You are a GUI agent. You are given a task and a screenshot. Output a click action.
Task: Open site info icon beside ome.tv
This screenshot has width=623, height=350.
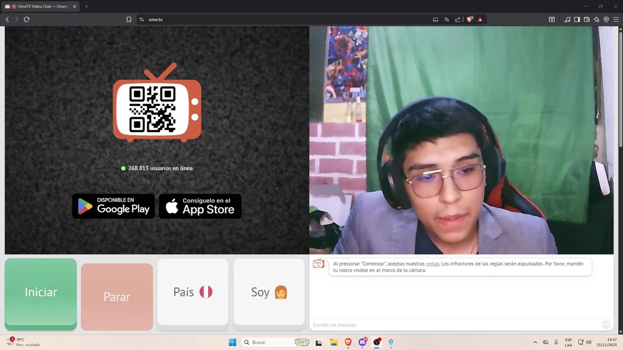pyautogui.click(x=142, y=19)
